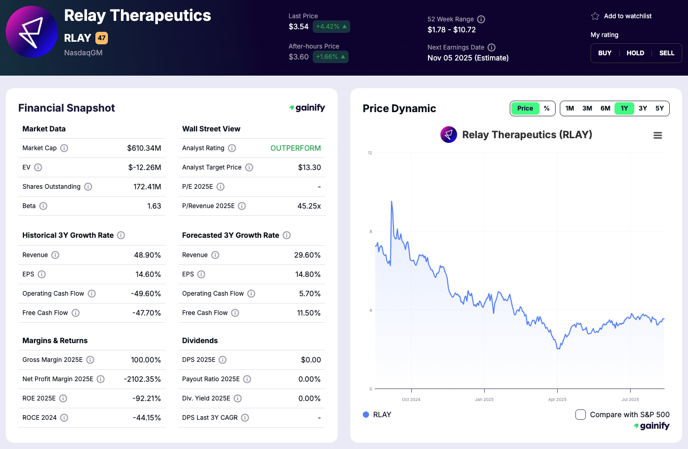Click info icon next to 52 Week Range

pos(481,19)
